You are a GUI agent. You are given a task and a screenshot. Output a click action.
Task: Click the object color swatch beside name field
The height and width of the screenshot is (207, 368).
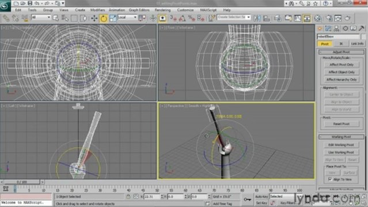click(363, 37)
